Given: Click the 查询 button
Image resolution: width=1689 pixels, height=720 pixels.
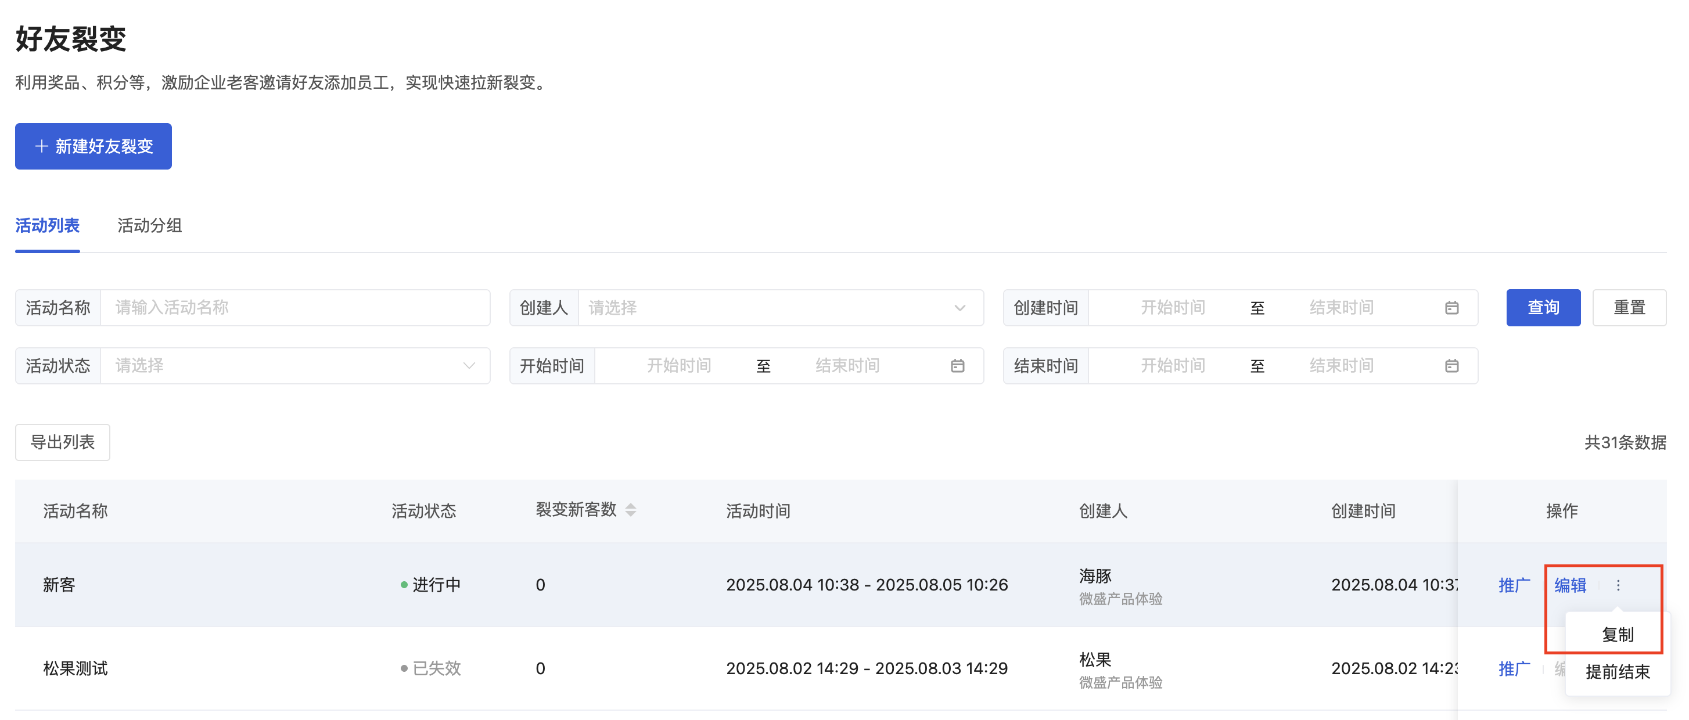Looking at the screenshot, I should (x=1543, y=308).
